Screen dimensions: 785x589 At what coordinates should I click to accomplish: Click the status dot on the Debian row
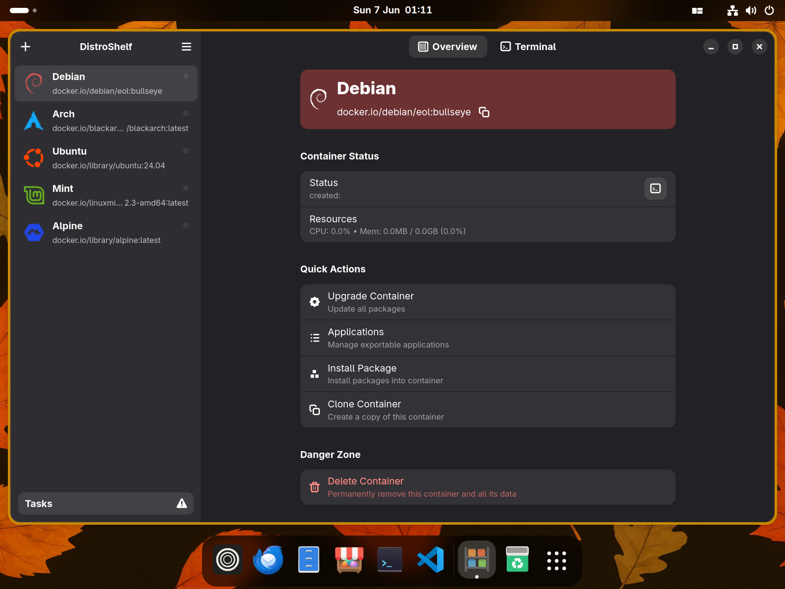pos(186,76)
